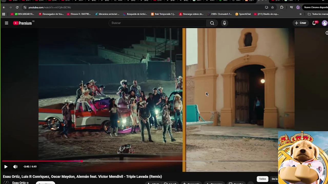Install app icon in the address bar
Screen dimensions: 328x184
click(x=266, y=7)
